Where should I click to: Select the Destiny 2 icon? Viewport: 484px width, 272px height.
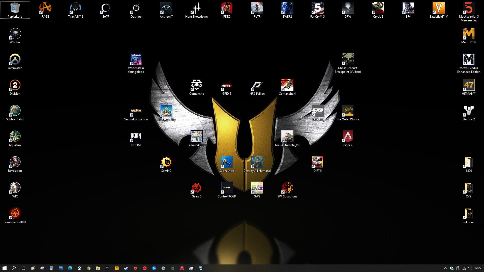coord(469,111)
